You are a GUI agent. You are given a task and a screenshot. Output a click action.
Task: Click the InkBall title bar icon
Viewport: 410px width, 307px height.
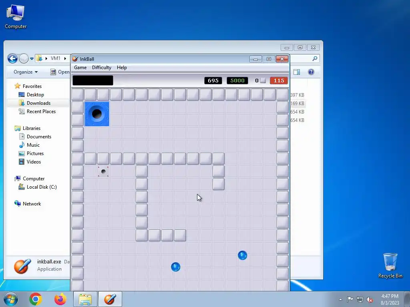(x=75, y=59)
